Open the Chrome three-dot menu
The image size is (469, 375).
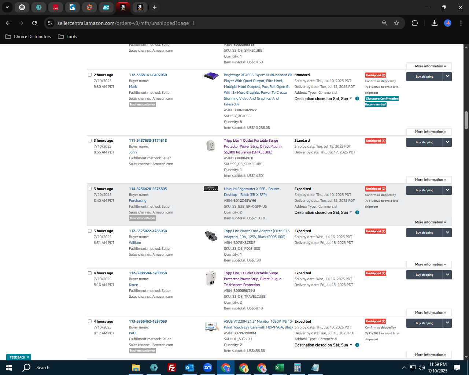[x=461, y=23]
